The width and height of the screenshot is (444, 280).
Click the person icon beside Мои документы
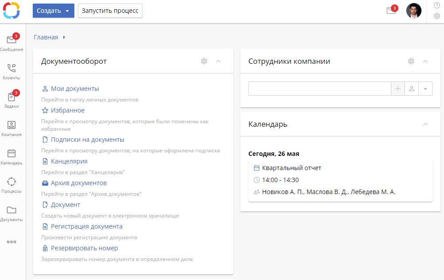[x=45, y=89]
